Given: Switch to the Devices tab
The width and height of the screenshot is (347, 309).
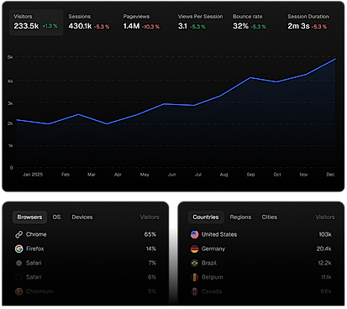Looking at the screenshot, I should tap(82, 217).
